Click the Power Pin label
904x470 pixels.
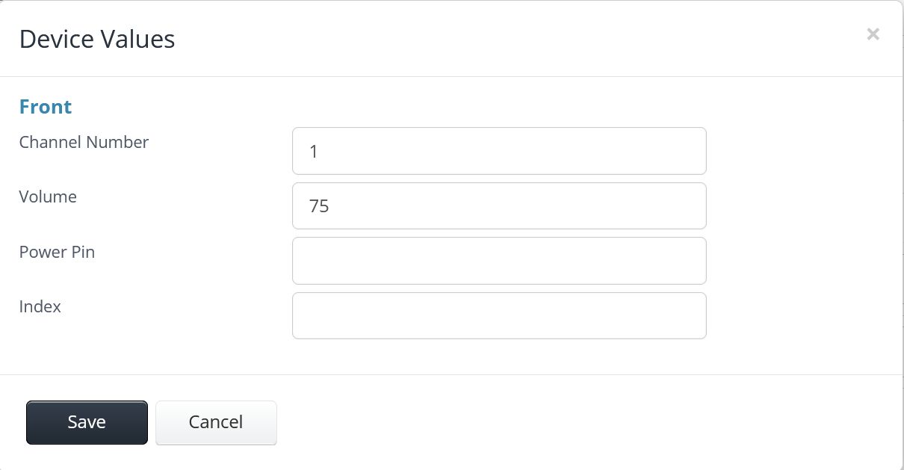(57, 252)
